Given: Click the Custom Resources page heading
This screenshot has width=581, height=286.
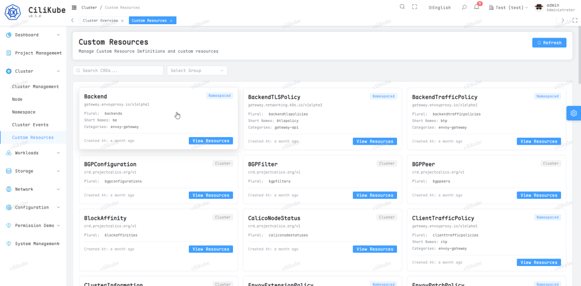Looking at the screenshot, I should [x=114, y=42].
